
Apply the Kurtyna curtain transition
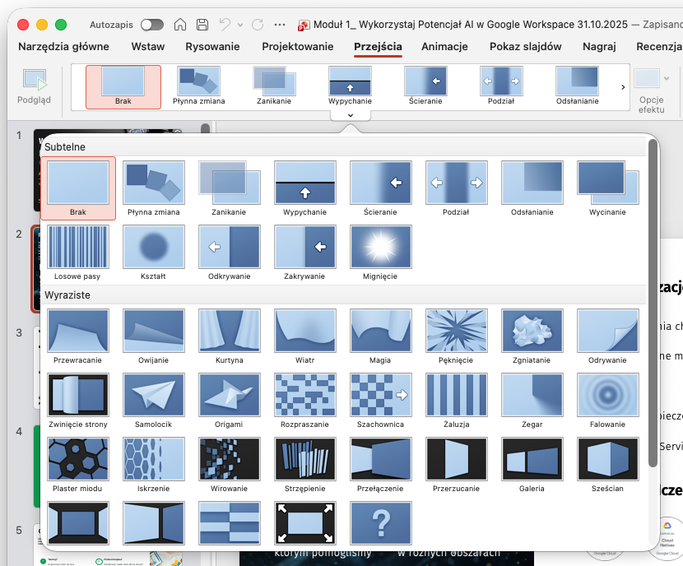coord(229,336)
